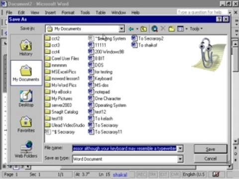Click the File name text field

click(x=124, y=148)
